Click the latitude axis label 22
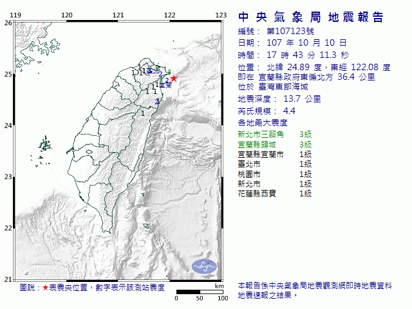412x309 pixels. coord(8,228)
